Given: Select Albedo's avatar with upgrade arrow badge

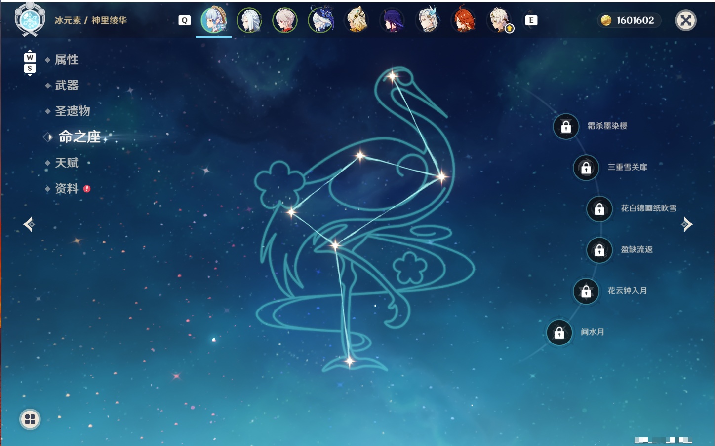Looking at the screenshot, I should tap(500, 20).
